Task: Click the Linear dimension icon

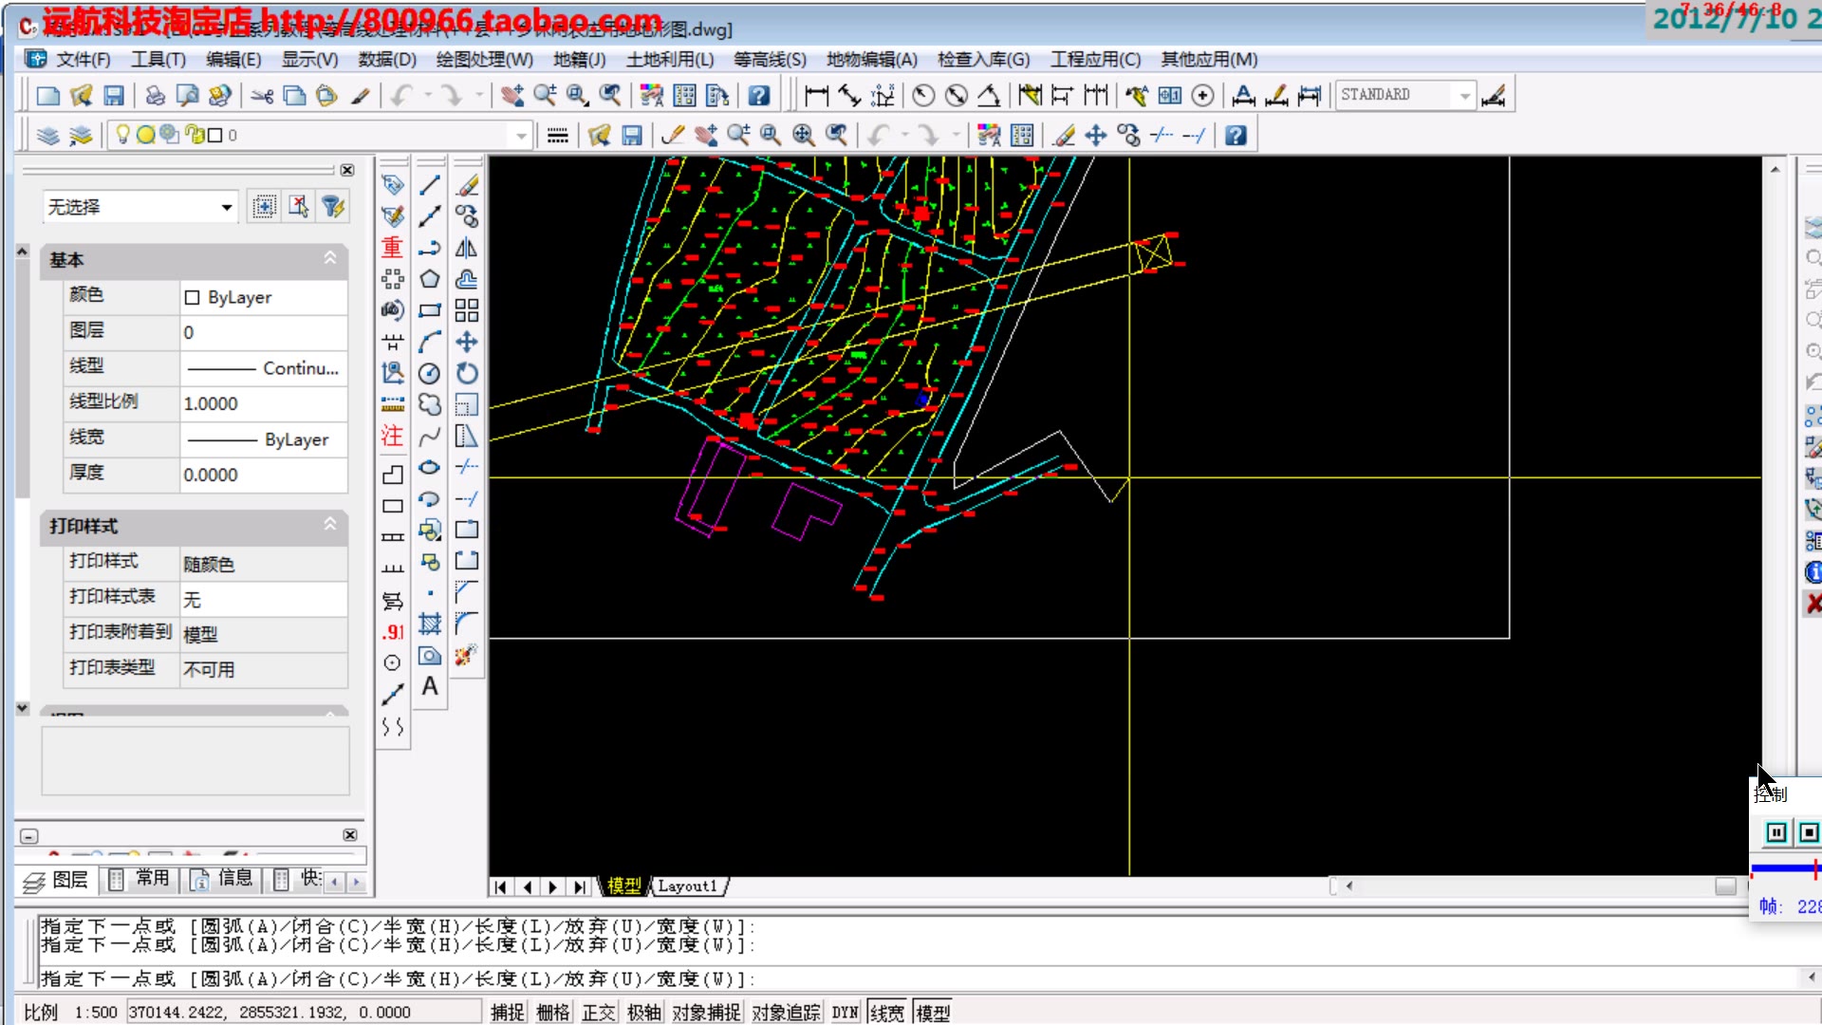Action: click(816, 96)
